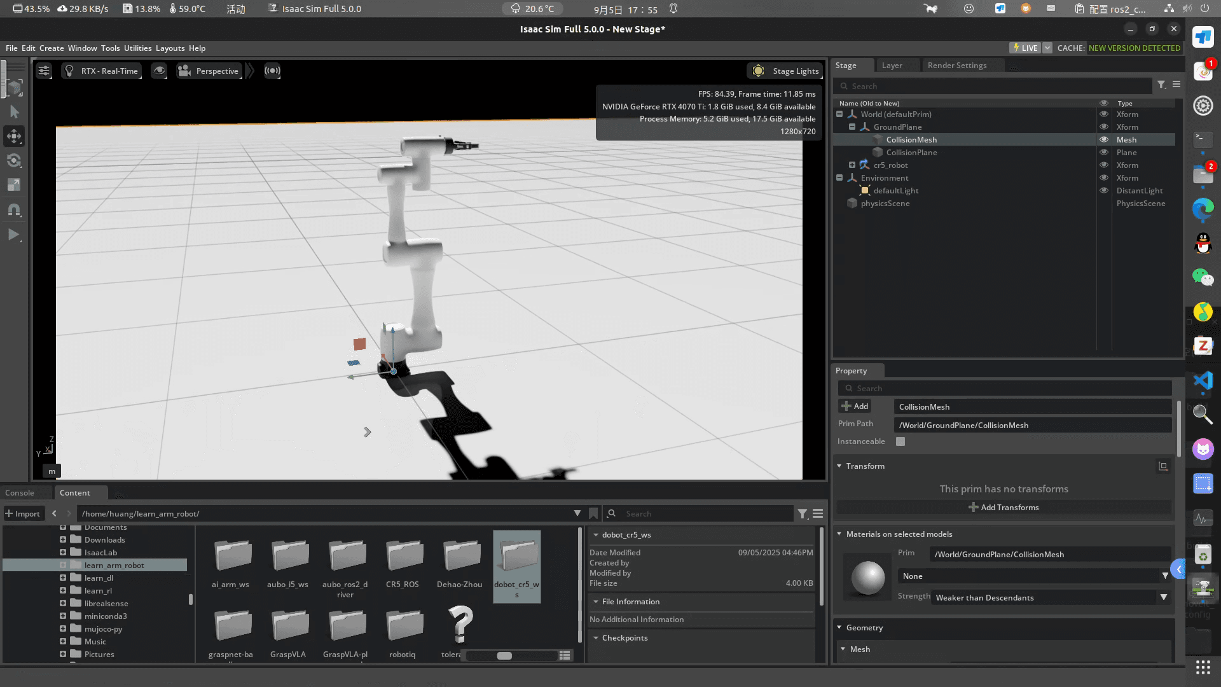Viewport: 1221px width, 687px height.
Task: Collapse the Environment Xform in Stage panel
Action: (839, 177)
